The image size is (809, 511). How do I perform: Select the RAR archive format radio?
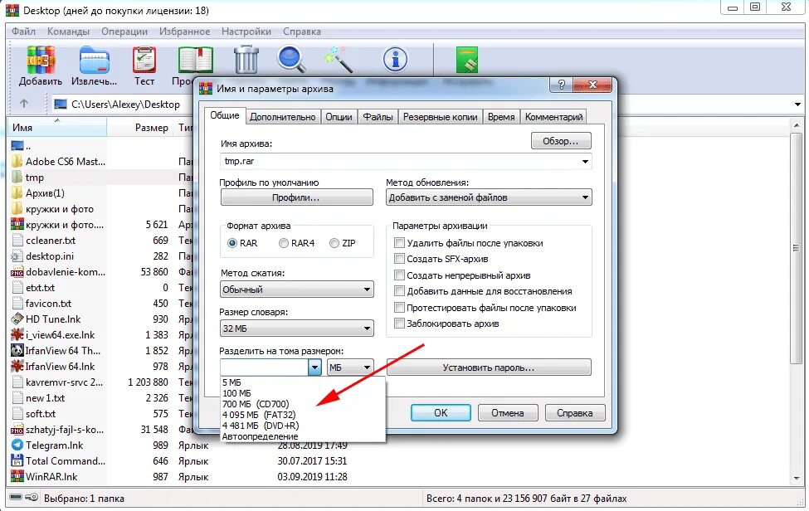tap(232, 243)
